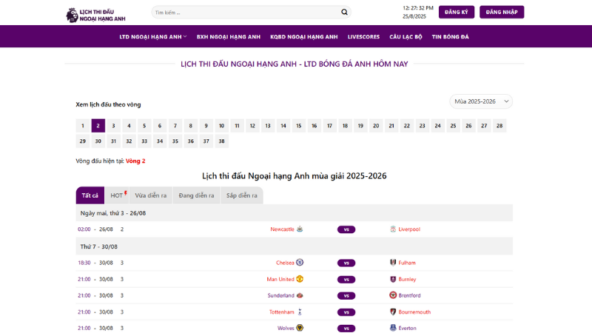Click the Burnley club crest
Screen dimensions: 592x333
pos(393,279)
